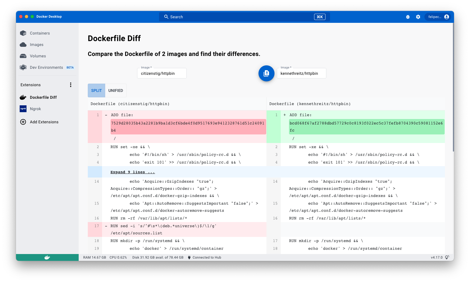Click removed line 17 RUN sed
The width and height of the screenshot is (470, 282).
click(x=177, y=229)
